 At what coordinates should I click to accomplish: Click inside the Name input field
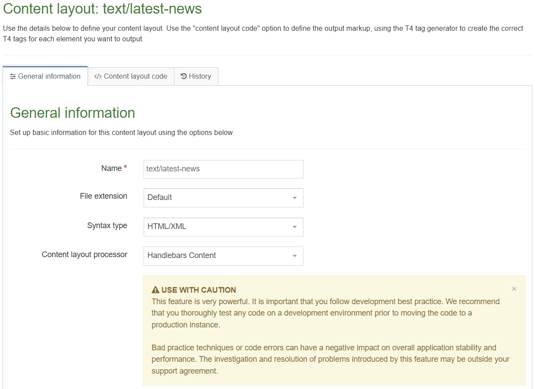tap(223, 169)
